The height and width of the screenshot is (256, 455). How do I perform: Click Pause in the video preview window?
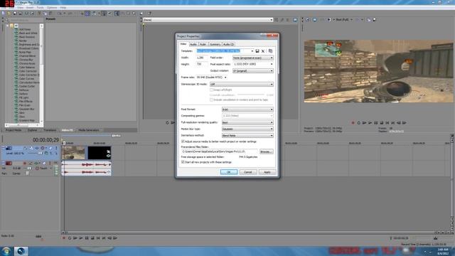pos(376,123)
